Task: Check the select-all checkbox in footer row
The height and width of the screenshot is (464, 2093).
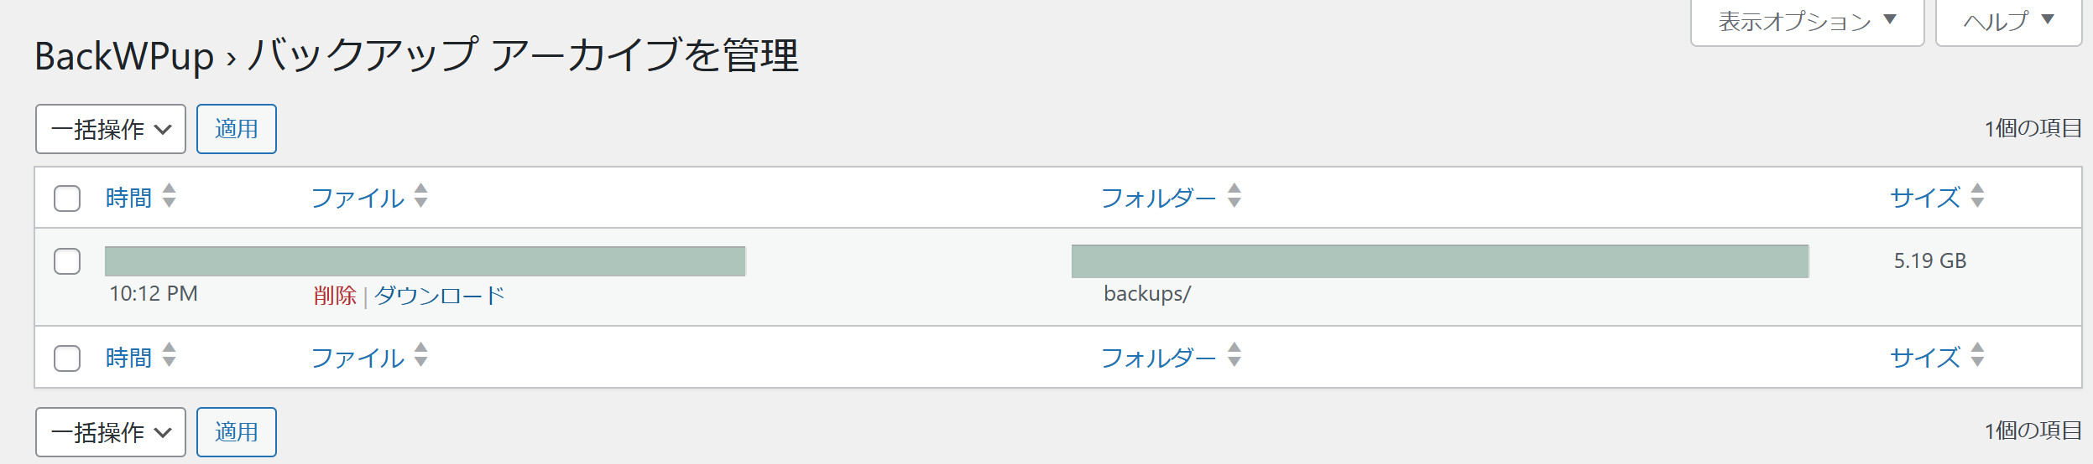Action: 67,358
